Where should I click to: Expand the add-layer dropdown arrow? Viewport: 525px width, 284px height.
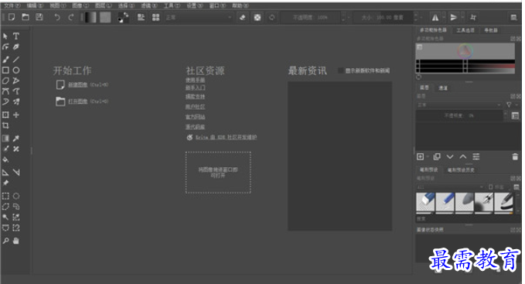tap(428, 157)
